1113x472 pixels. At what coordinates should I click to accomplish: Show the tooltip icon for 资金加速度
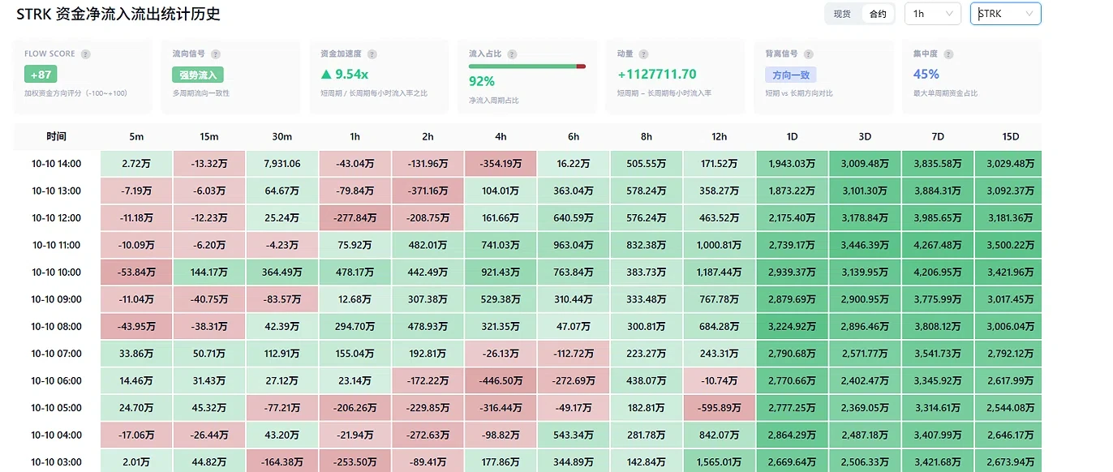click(372, 54)
